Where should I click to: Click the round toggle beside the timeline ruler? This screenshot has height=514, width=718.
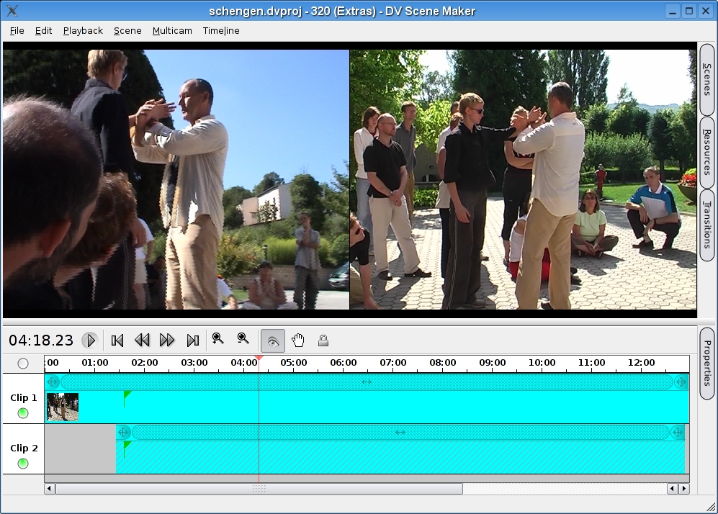[23, 364]
